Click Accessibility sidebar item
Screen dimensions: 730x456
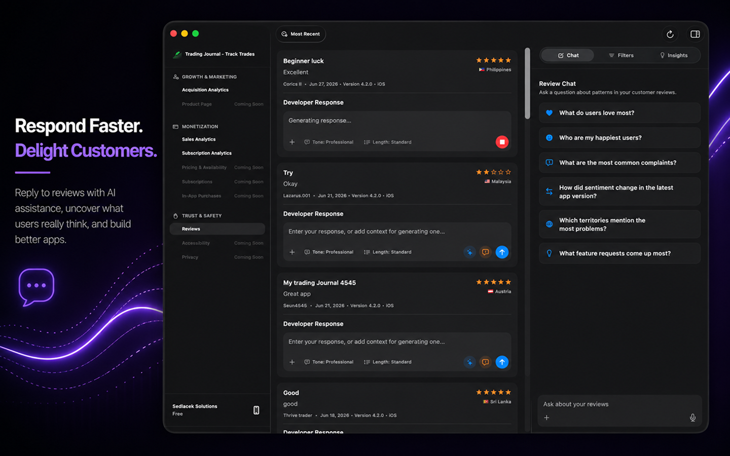222,243
